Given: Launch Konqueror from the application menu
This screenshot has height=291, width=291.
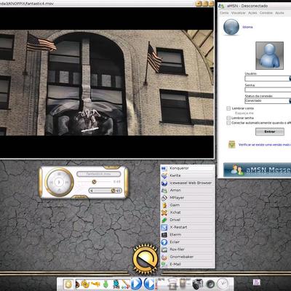Looking at the screenshot, I should (188, 168).
